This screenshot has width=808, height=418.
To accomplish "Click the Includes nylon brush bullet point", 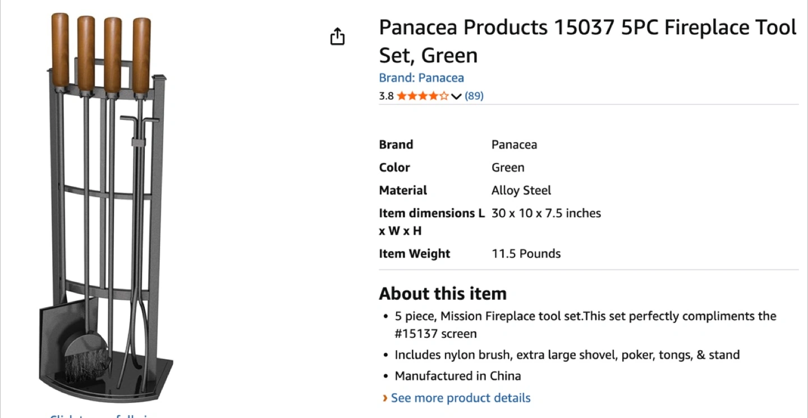I will [567, 355].
